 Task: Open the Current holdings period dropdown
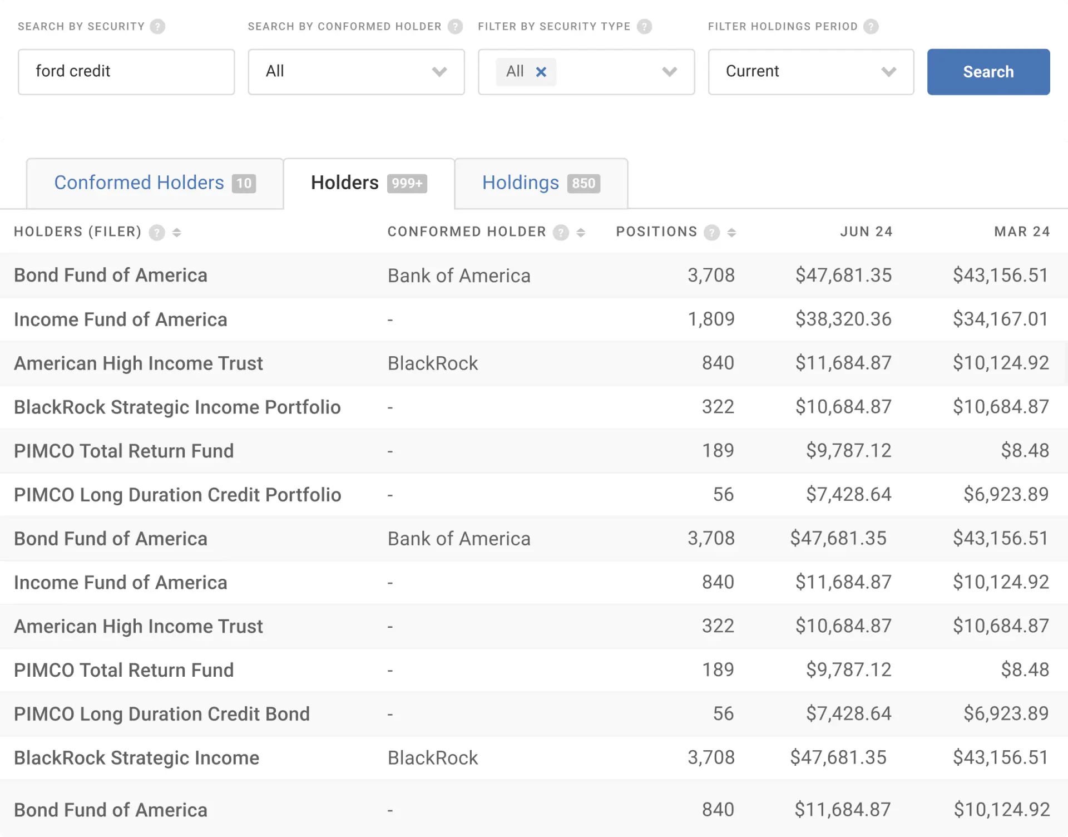click(810, 72)
